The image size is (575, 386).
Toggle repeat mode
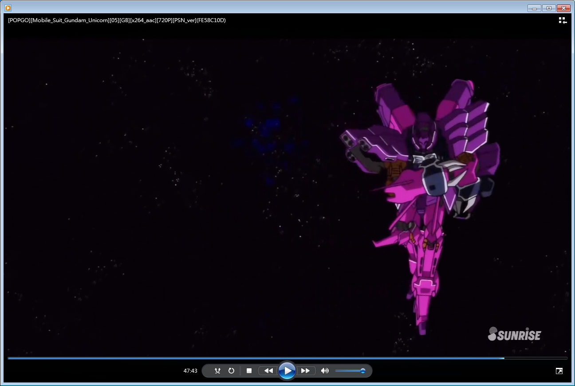(x=231, y=371)
